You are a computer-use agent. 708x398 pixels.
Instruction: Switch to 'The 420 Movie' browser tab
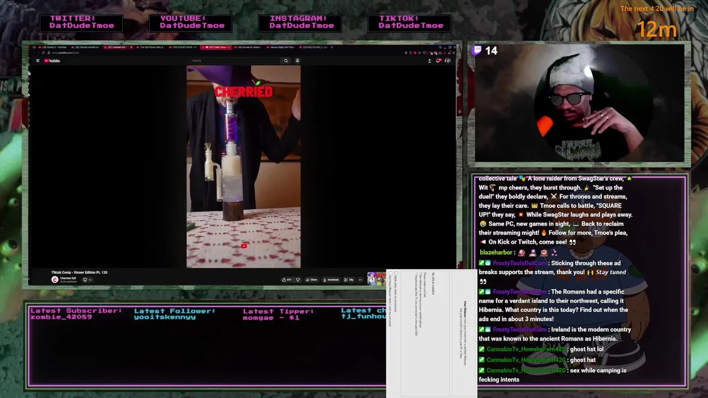(x=151, y=48)
